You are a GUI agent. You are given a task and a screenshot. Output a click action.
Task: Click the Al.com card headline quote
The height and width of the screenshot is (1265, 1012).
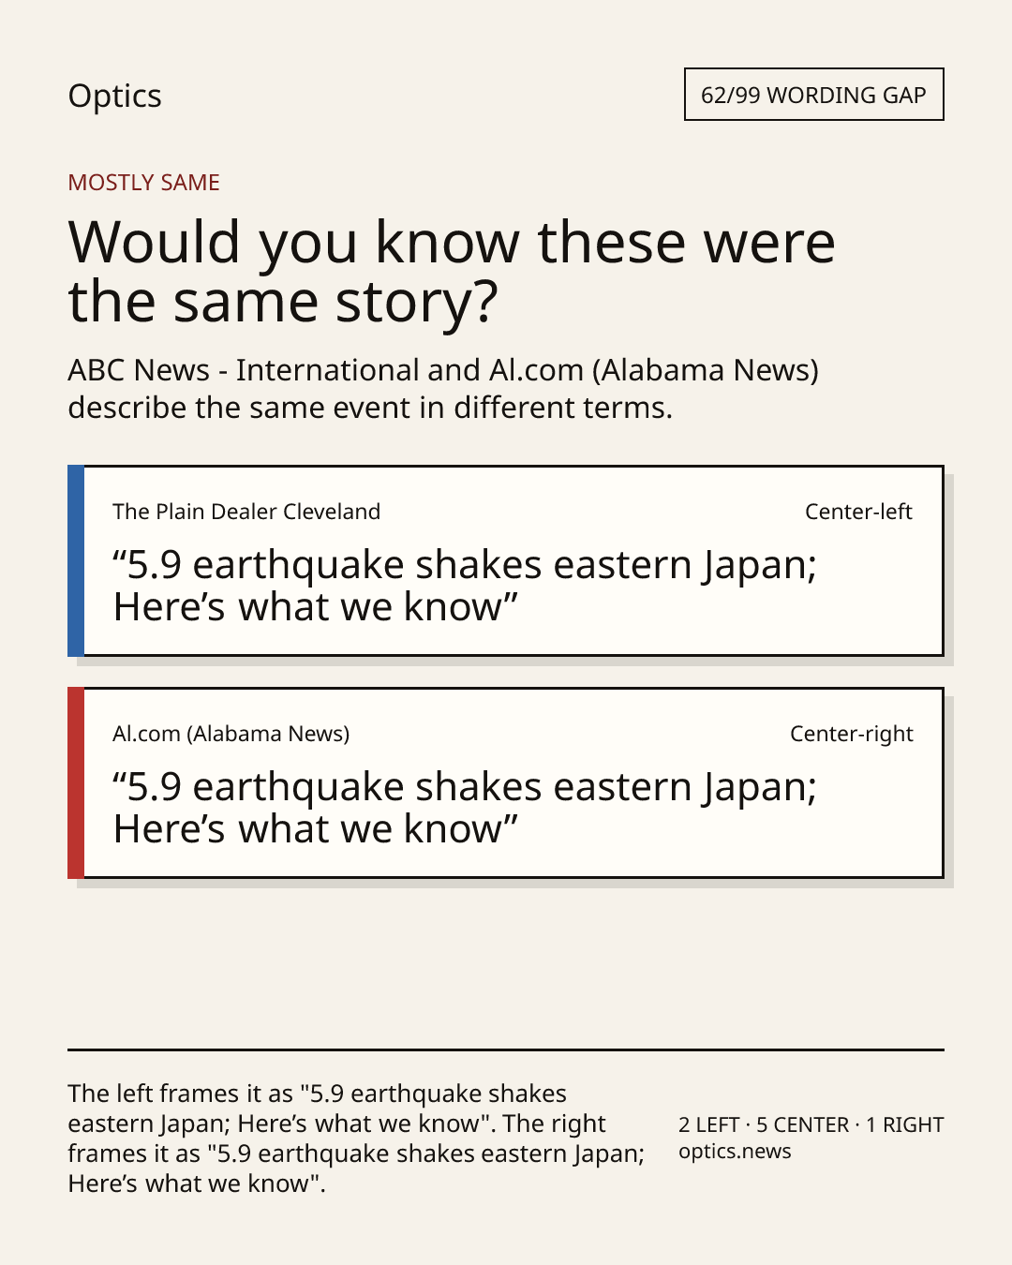(465, 808)
